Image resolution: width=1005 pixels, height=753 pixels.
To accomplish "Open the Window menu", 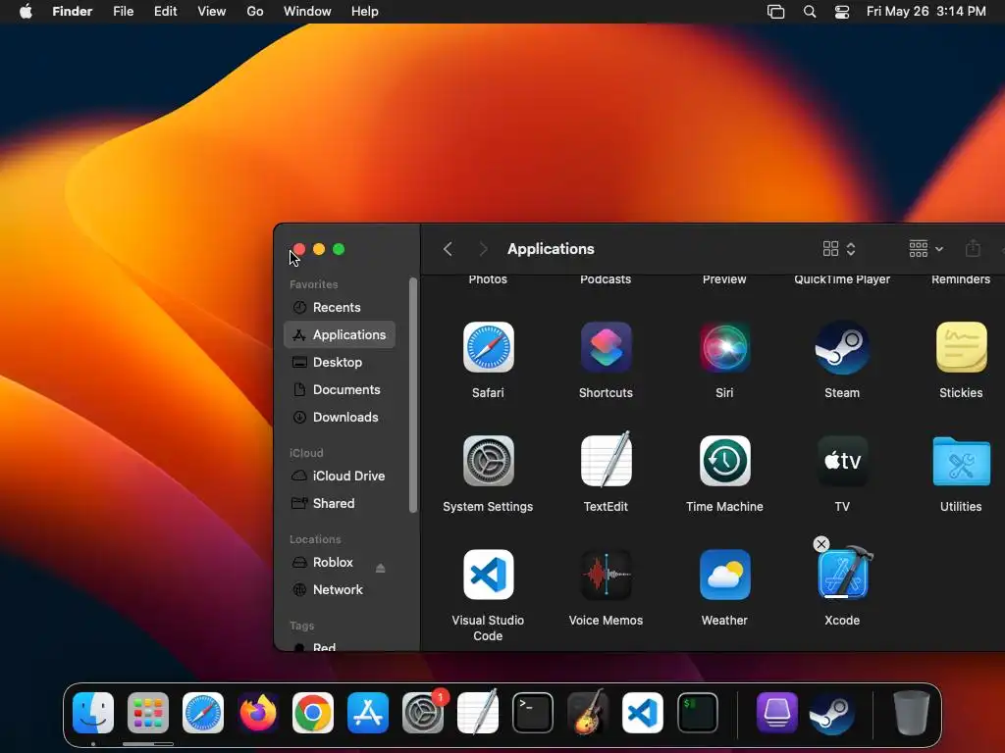I will click(x=307, y=12).
